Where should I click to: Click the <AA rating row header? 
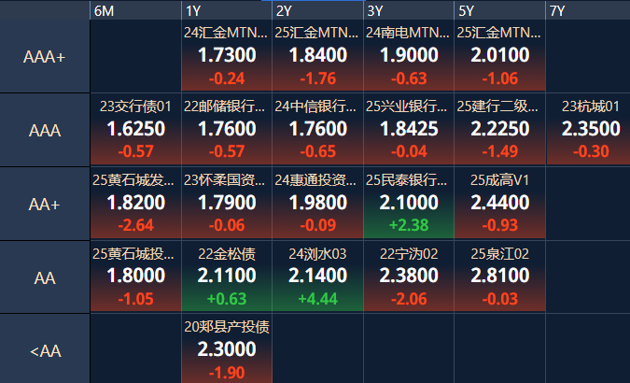click(x=44, y=350)
